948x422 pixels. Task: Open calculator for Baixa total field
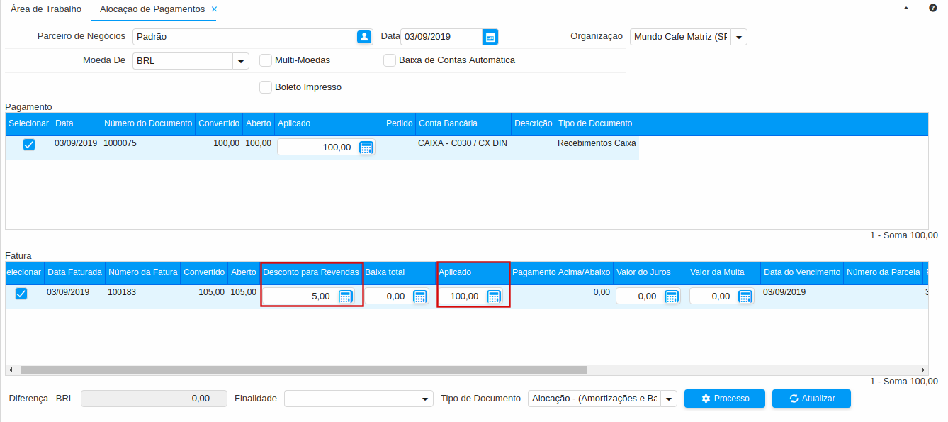(420, 296)
